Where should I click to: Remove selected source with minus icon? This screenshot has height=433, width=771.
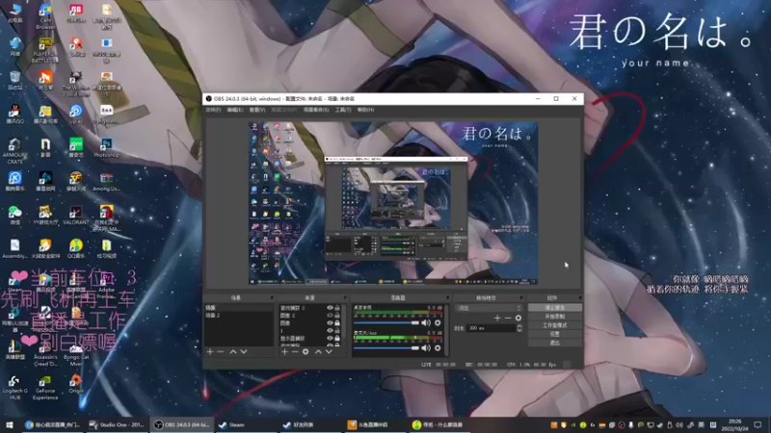click(295, 351)
